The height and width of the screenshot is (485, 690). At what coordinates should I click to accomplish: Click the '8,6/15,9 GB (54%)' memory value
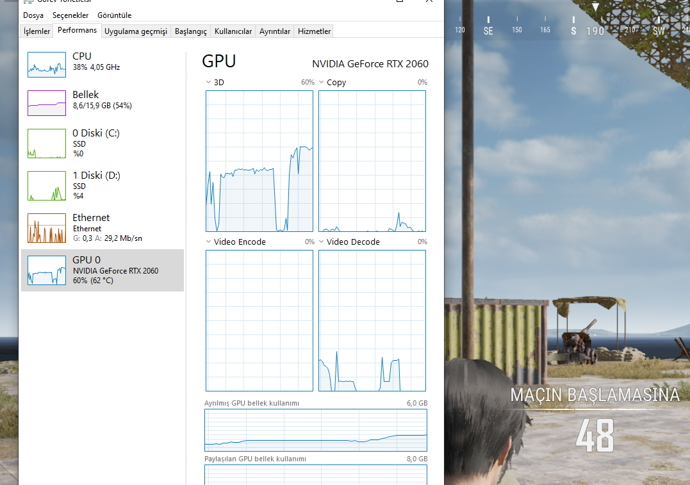(x=102, y=106)
